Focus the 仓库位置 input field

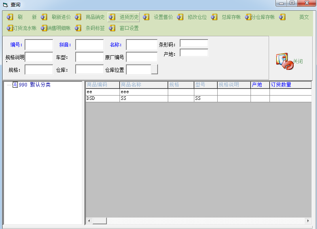pos(139,69)
